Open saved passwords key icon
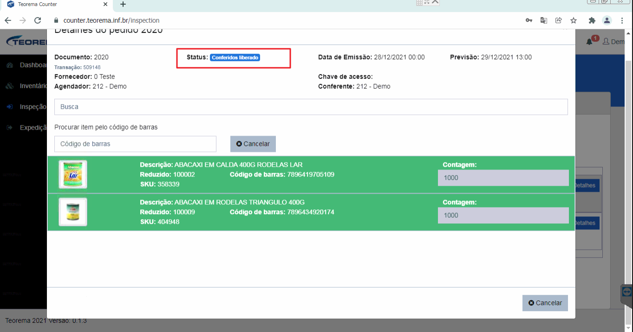Viewport: 633px width, 332px height. coord(529,20)
